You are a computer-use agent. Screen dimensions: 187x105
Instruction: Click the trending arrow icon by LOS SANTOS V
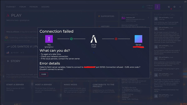[x=8, y=47]
